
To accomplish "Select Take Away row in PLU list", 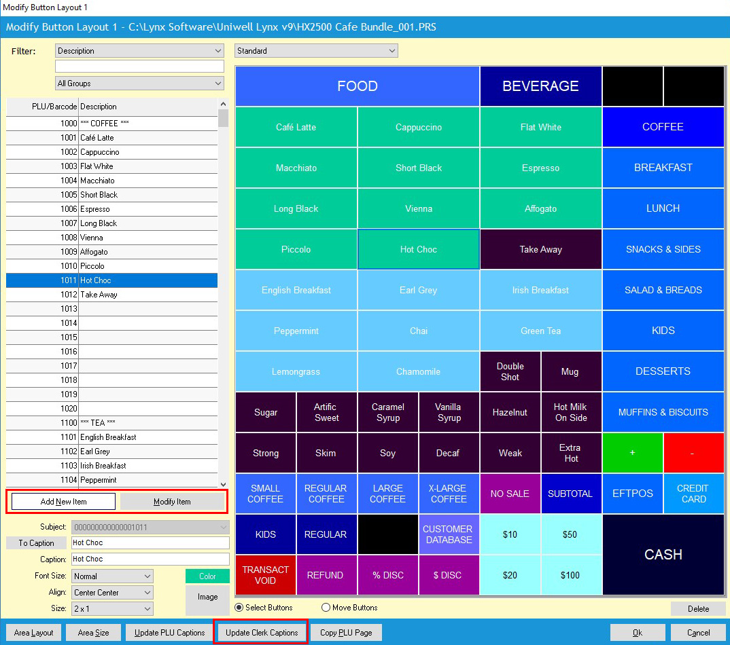I will (112, 295).
